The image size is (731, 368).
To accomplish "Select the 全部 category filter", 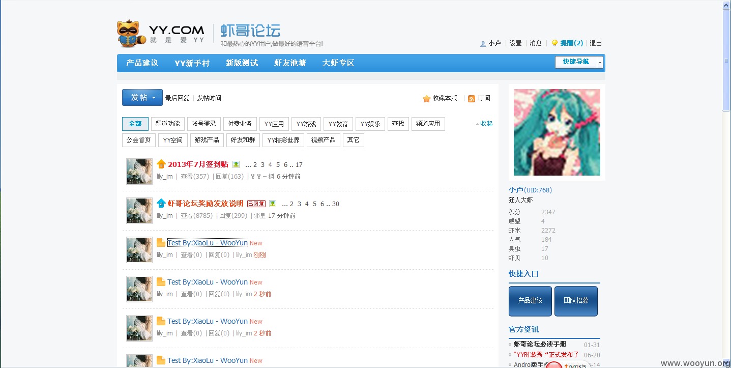I will point(135,124).
